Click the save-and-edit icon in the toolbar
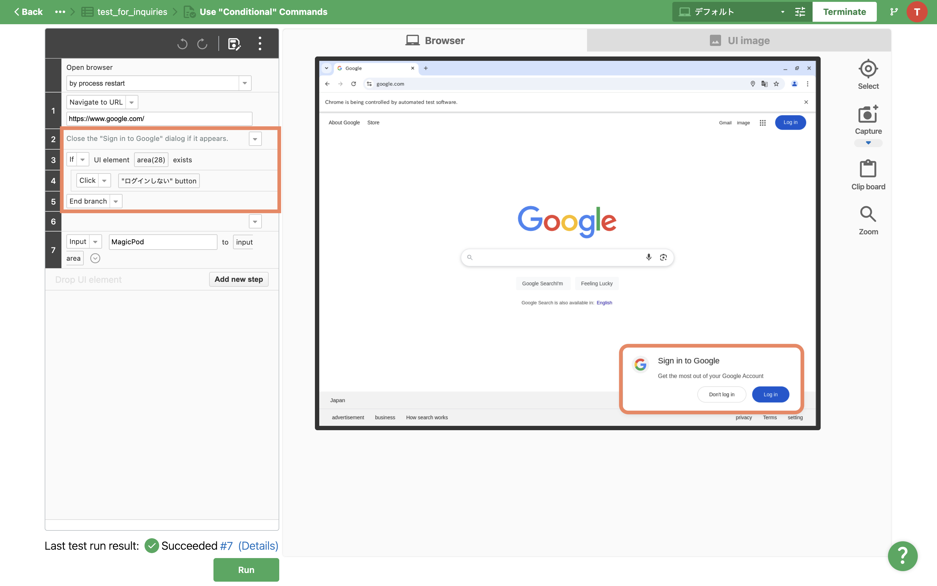Image resolution: width=937 pixels, height=586 pixels. [234, 44]
